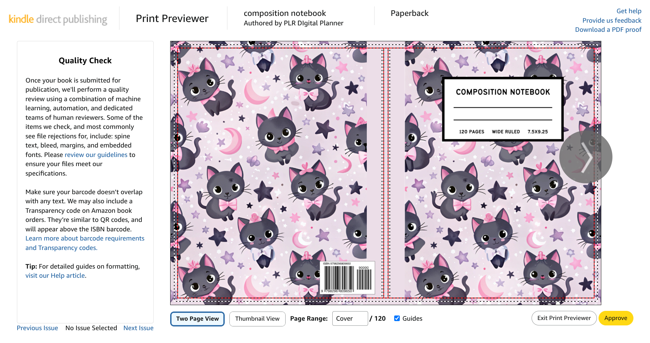Switch to Thumbnail View

(257, 319)
